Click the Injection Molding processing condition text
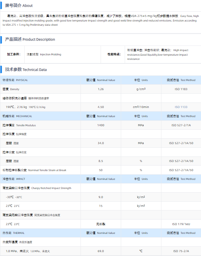201x256 pixels. 44,54
